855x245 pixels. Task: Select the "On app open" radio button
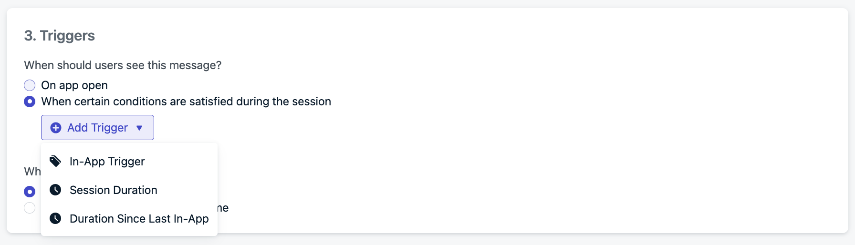pos(30,85)
